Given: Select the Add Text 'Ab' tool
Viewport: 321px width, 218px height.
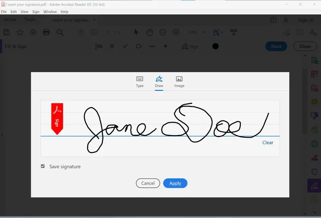Looking at the screenshot, I should click(x=99, y=46).
